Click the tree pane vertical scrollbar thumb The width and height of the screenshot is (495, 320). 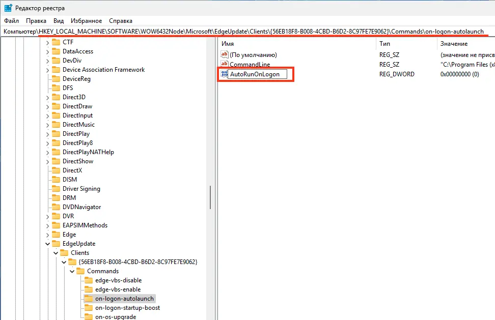[x=210, y=197]
